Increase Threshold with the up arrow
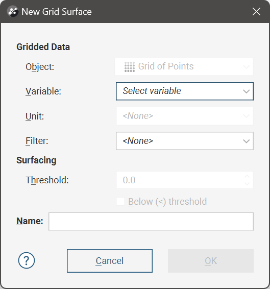The height and width of the screenshot is (289, 270). 247,176
